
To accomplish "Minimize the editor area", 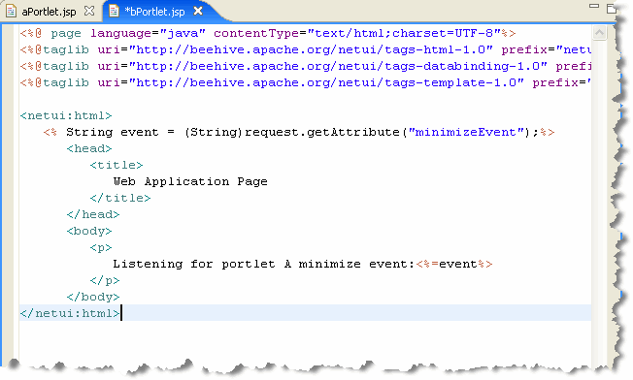I will click(594, 6).
